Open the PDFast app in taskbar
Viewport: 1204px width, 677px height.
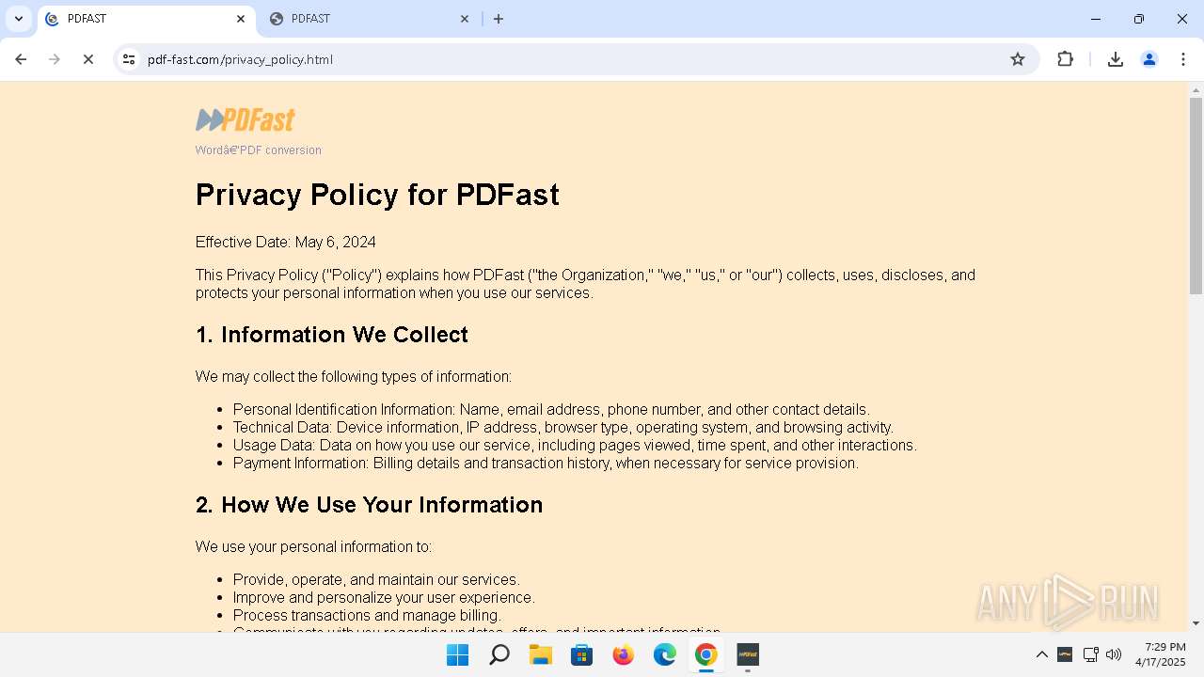pyautogui.click(x=748, y=654)
